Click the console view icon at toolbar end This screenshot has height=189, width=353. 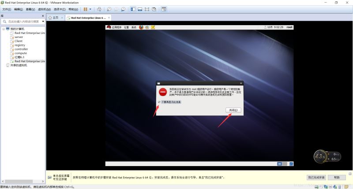click(x=164, y=9)
